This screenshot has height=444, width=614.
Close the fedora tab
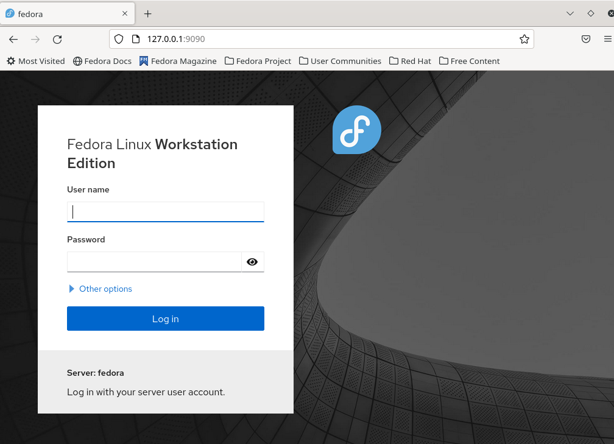pyautogui.click(x=125, y=13)
